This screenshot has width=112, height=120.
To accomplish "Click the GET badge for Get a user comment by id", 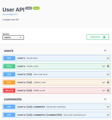I will (x=9, y=115).
